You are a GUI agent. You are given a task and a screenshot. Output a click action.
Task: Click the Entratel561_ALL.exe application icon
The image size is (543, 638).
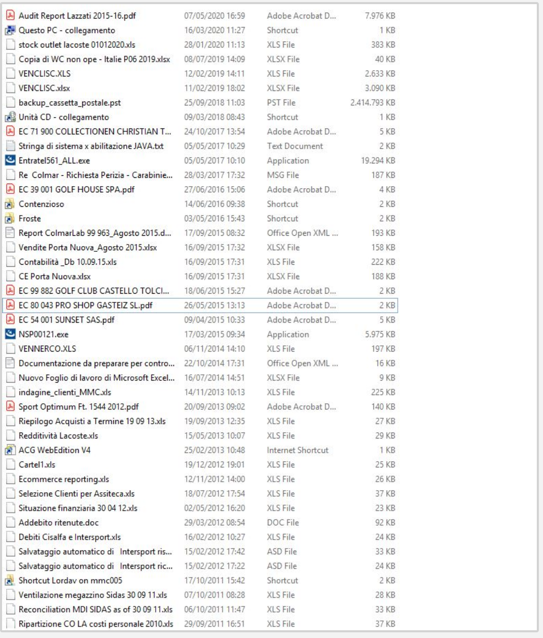click(x=10, y=160)
